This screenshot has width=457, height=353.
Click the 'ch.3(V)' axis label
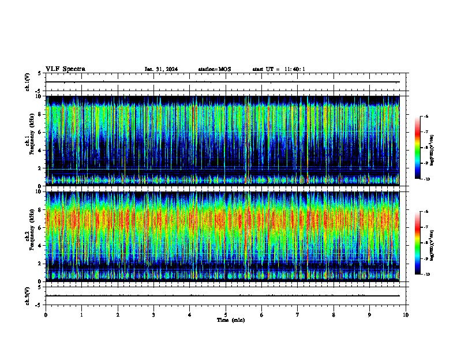point(28,296)
